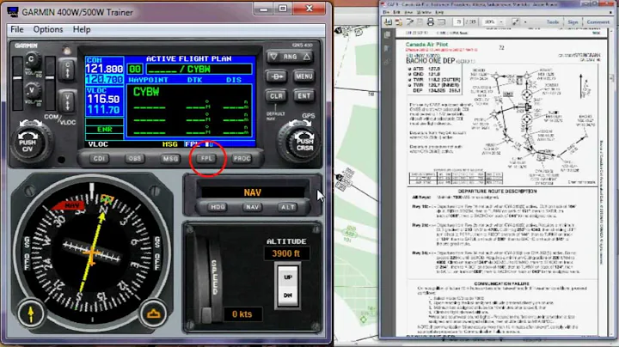The width and height of the screenshot is (619, 347).
Task: Click the VLOC volume knob labeled V
Action: 32,90
